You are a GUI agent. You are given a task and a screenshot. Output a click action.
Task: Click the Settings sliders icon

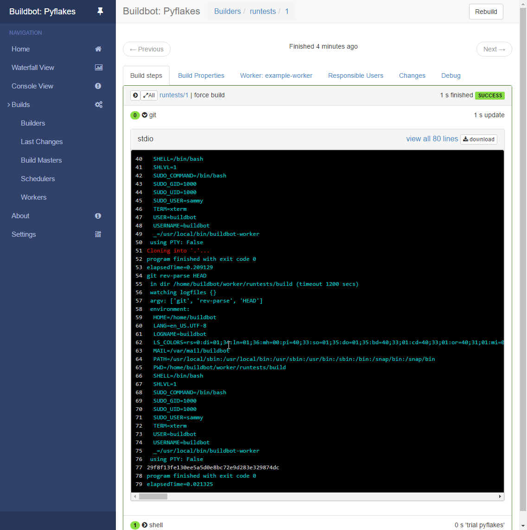(x=98, y=234)
